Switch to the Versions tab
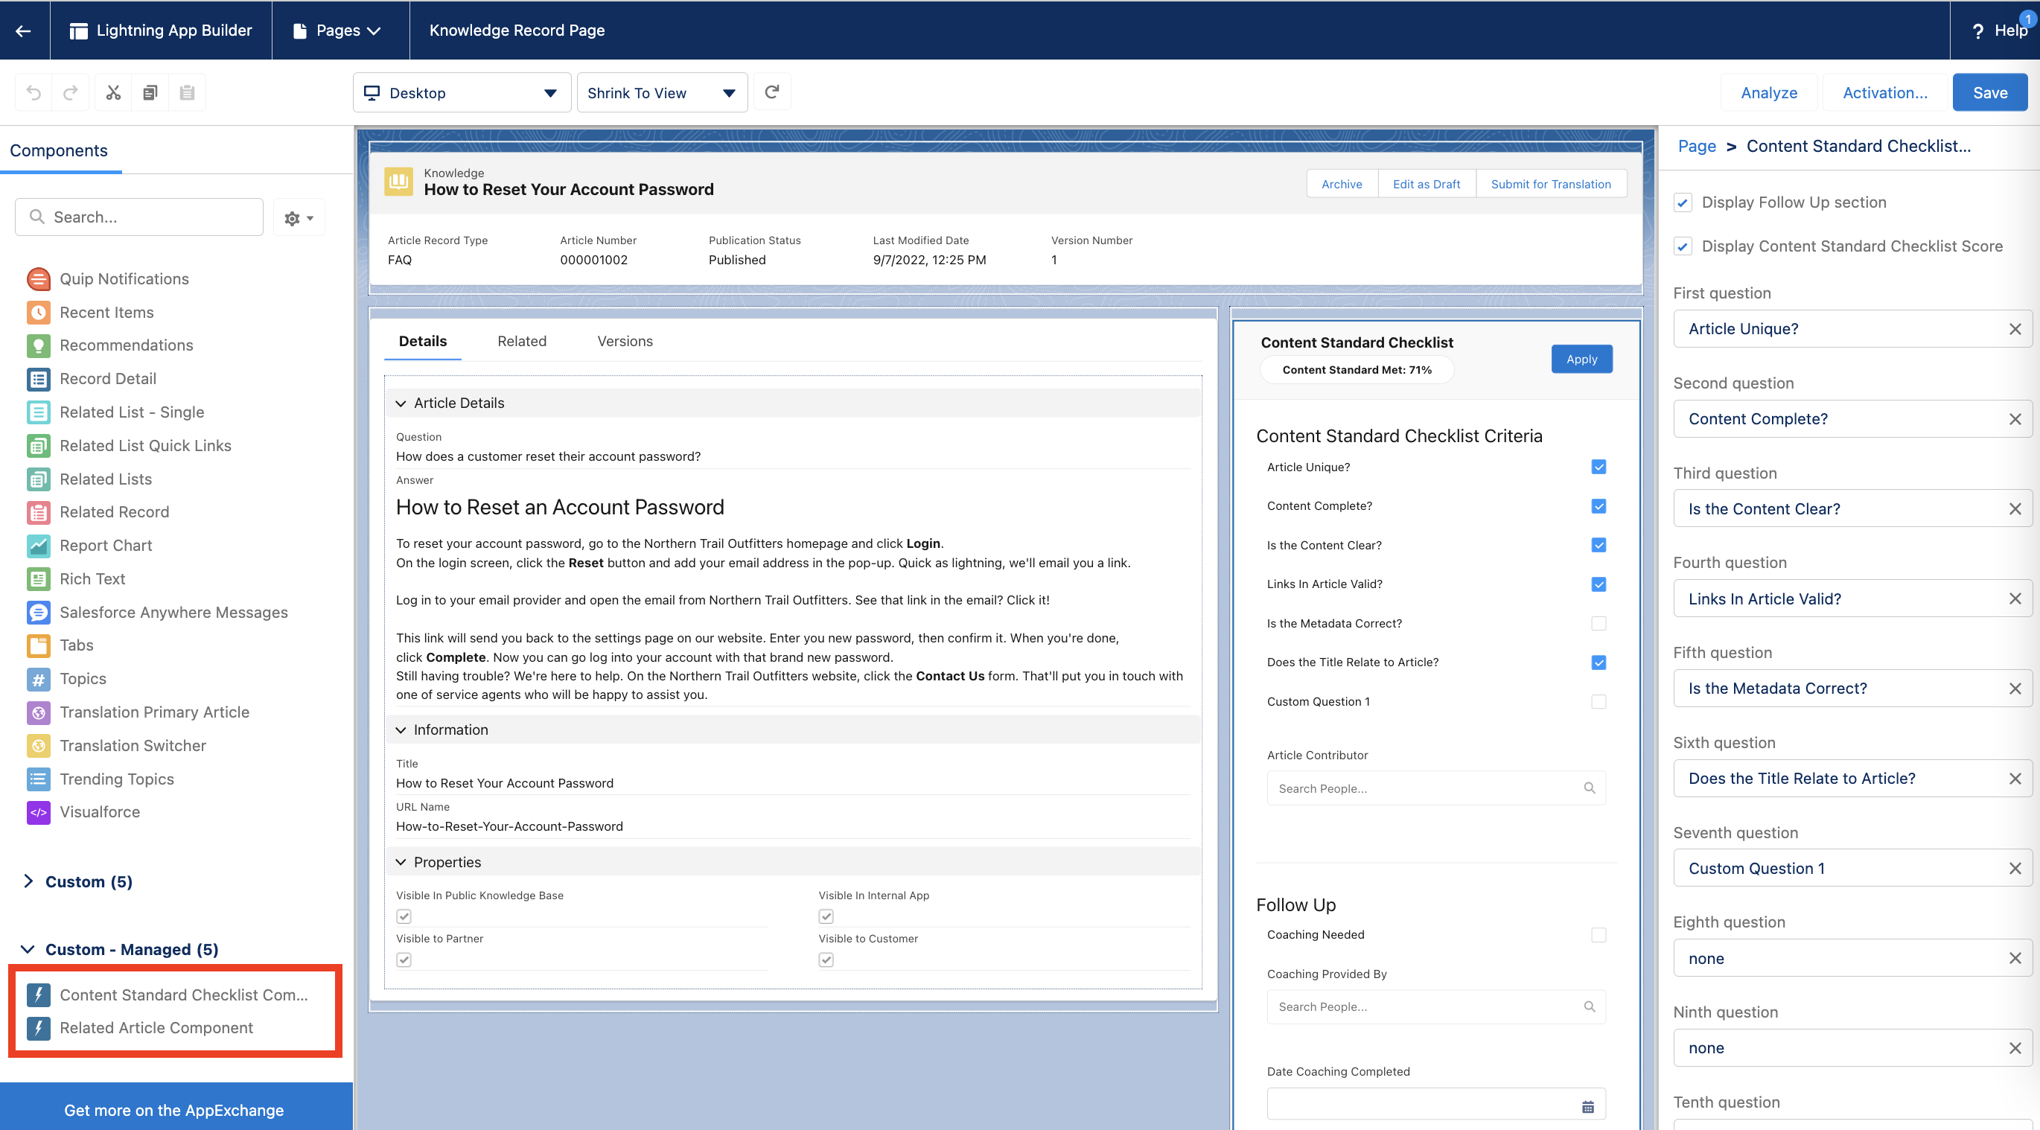The height and width of the screenshot is (1130, 2040). tap(624, 341)
